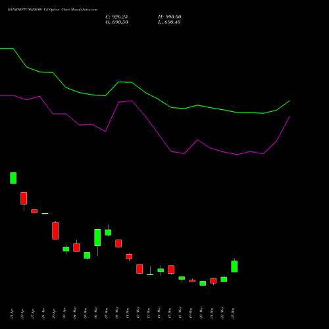Click the 14 May date label
Image resolution: width=329 pixels, height=329 pixels.
click(159, 313)
